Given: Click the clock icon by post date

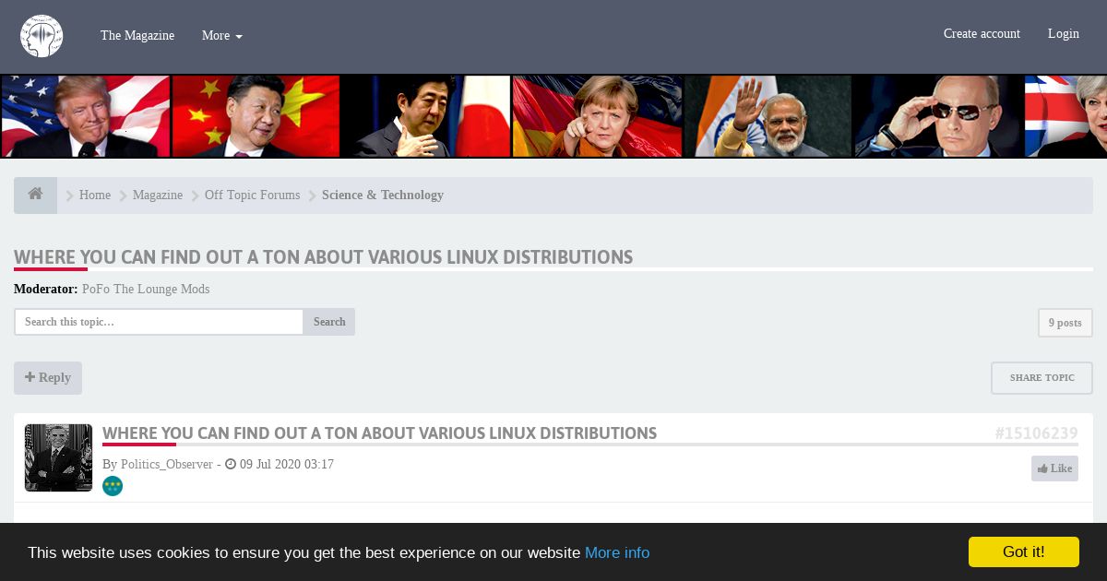Looking at the screenshot, I should pos(231,465).
